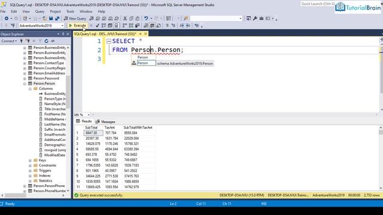Image resolution: width=383 pixels, height=215 pixels.
Task: Toggle IntelliSense Enabled icon
Action: tap(117, 25)
